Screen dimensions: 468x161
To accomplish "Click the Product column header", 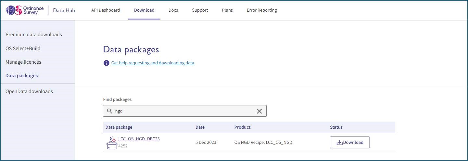I will point(242,127).
